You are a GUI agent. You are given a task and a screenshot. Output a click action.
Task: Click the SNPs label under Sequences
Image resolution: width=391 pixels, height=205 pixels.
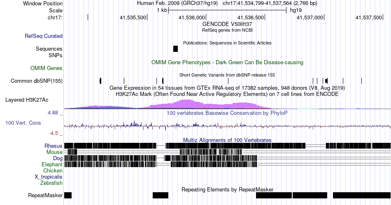[x=56, y=55]
